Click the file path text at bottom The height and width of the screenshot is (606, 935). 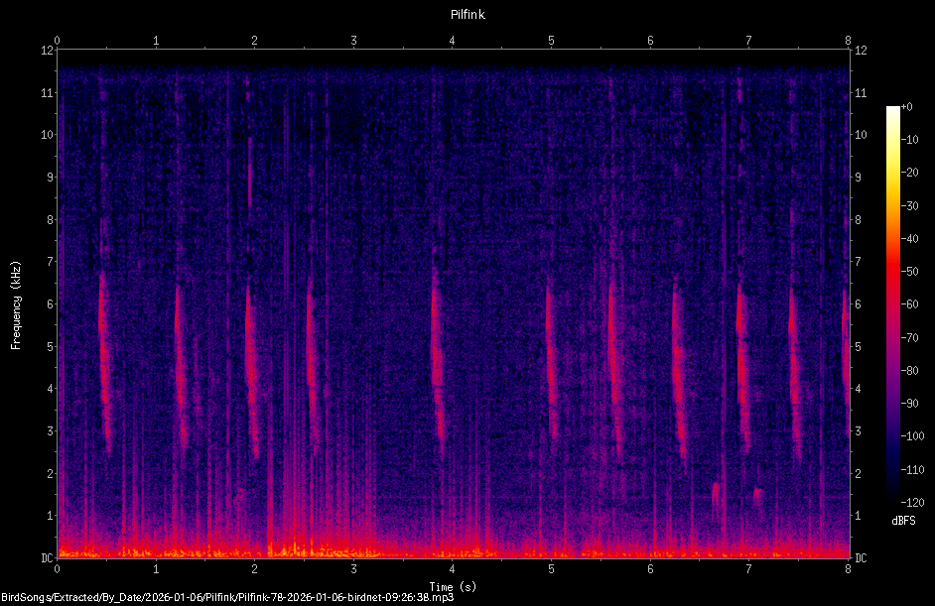[227, 598]
